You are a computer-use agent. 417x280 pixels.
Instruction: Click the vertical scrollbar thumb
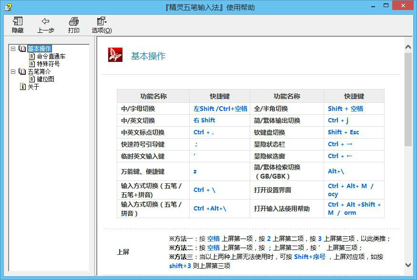point(408,99)
